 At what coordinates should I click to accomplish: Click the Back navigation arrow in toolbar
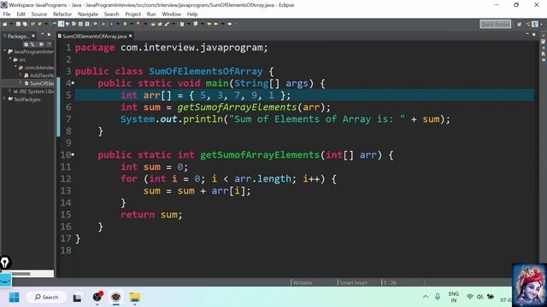tap(216, 24)
